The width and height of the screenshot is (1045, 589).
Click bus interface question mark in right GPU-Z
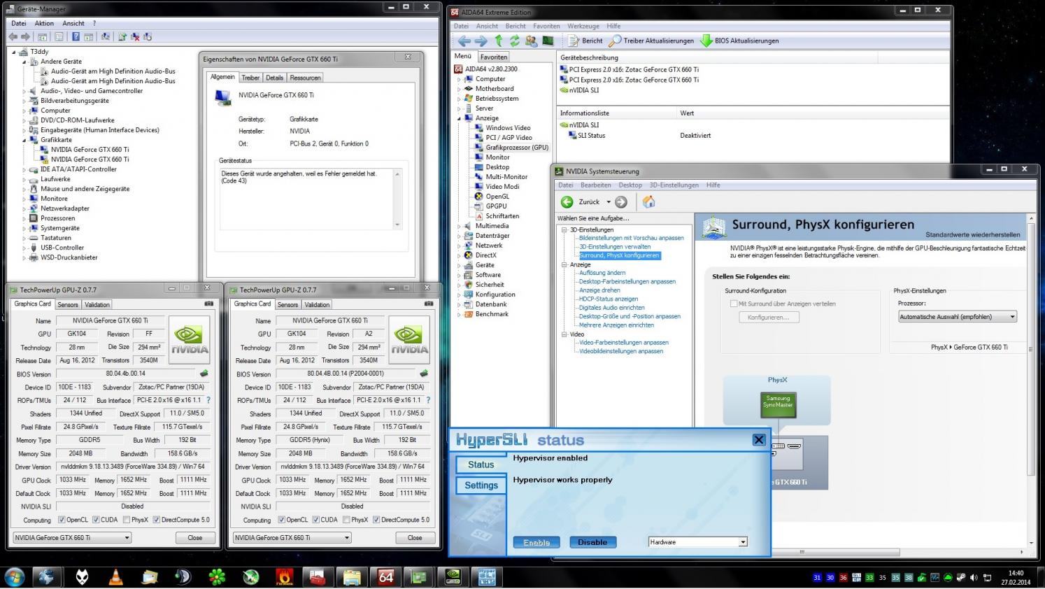point(428,400)
